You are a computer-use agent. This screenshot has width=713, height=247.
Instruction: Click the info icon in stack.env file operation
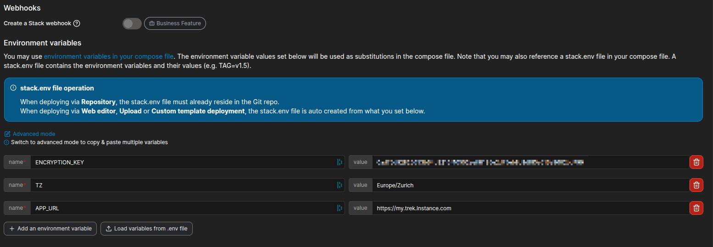13,88
